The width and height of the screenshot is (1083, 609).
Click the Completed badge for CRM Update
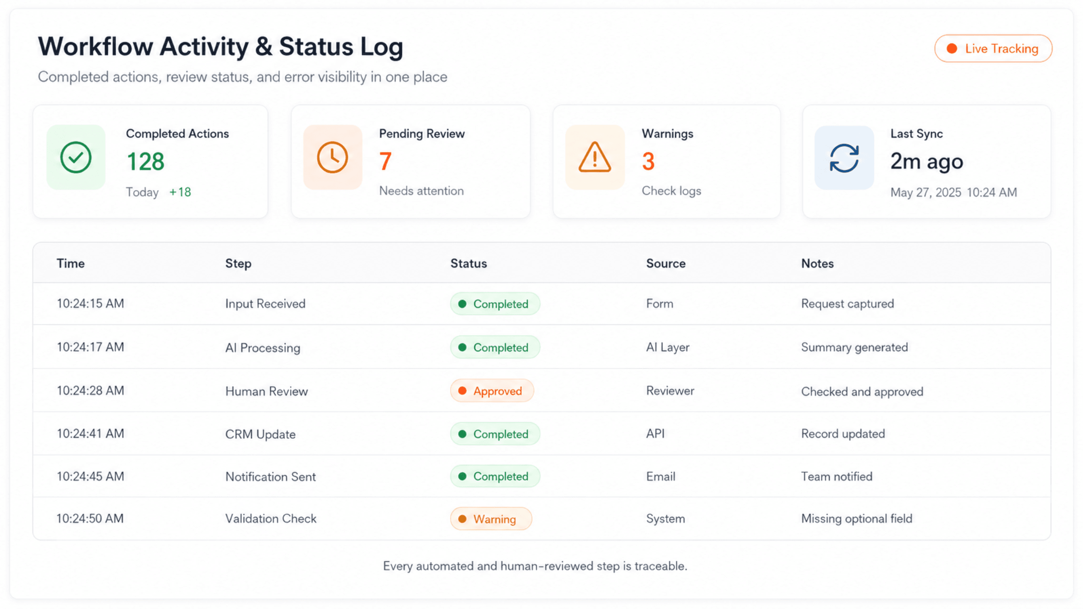(495, 434)
